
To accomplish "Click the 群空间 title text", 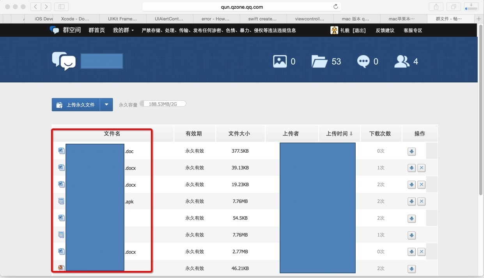I will click(x=72, y=30).
